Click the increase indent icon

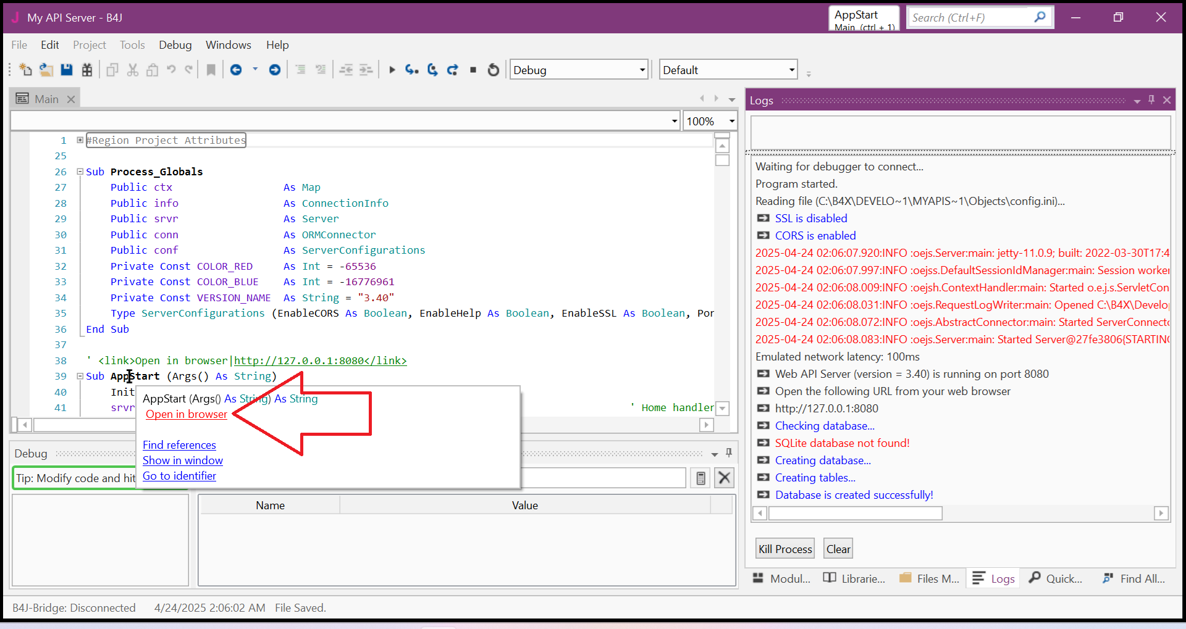[366, 70]
